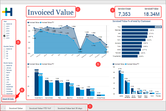Open Invoiced Value last 30 days tab

point(70,108)
